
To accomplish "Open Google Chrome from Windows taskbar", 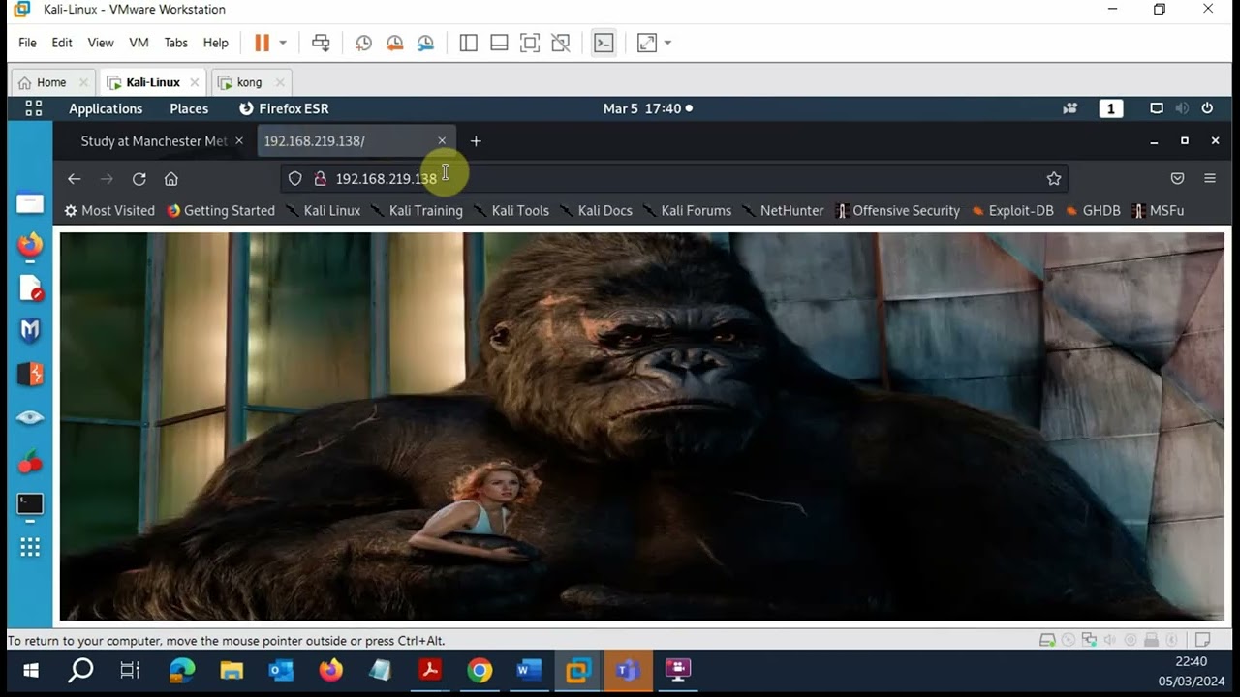I will pos(480,670).
